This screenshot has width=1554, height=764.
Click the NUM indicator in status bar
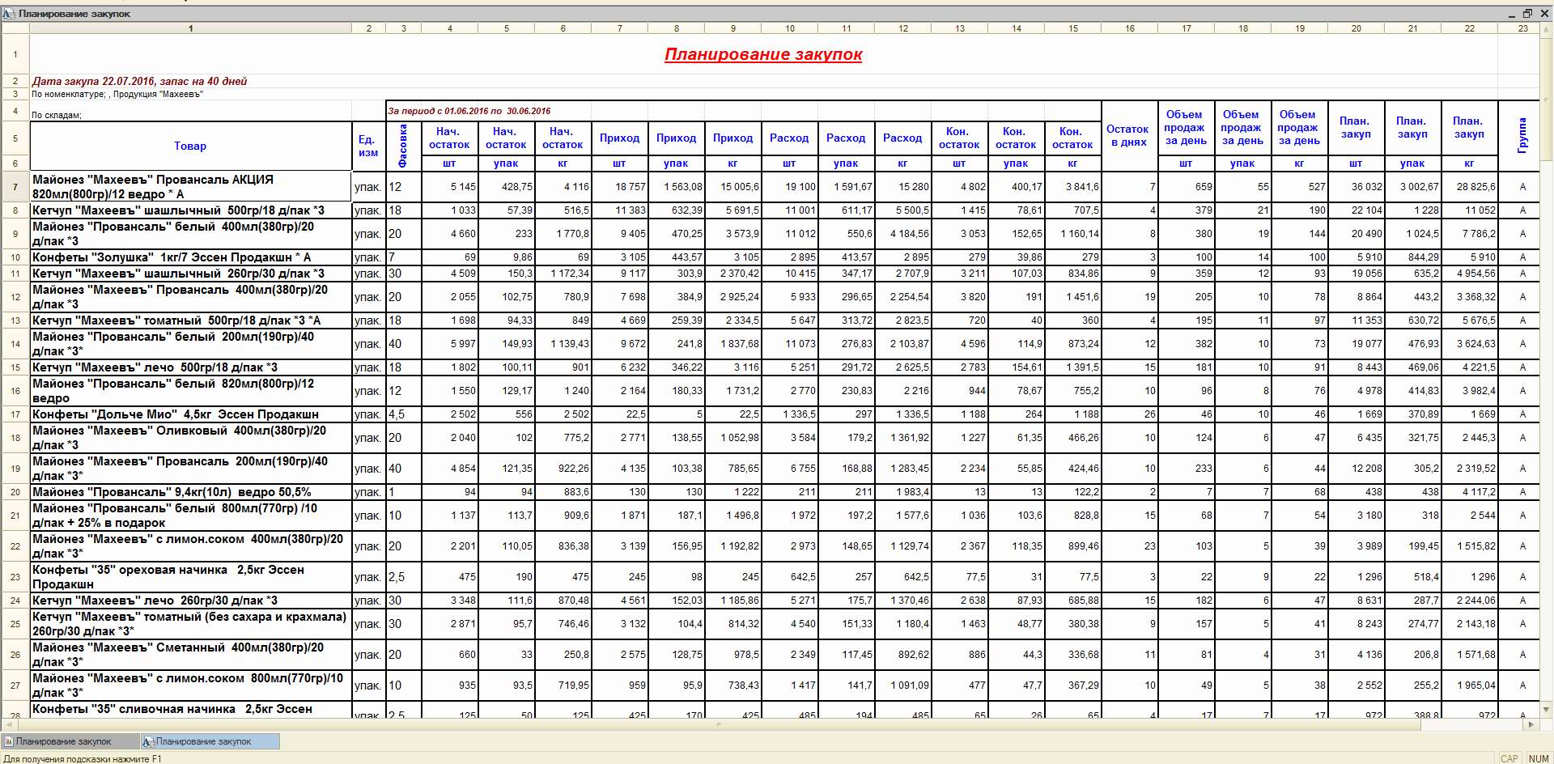pos(1538,758)
